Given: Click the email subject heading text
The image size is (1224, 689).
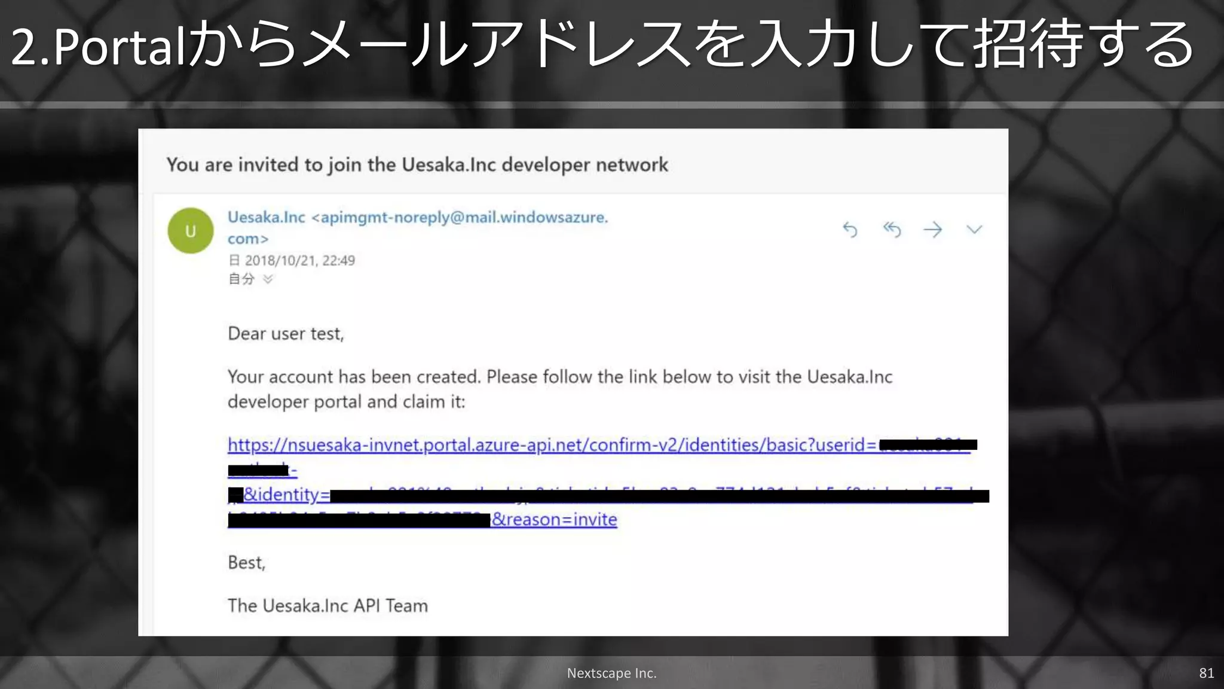Looking at the screenshot, I should click(x=417, y=164).
